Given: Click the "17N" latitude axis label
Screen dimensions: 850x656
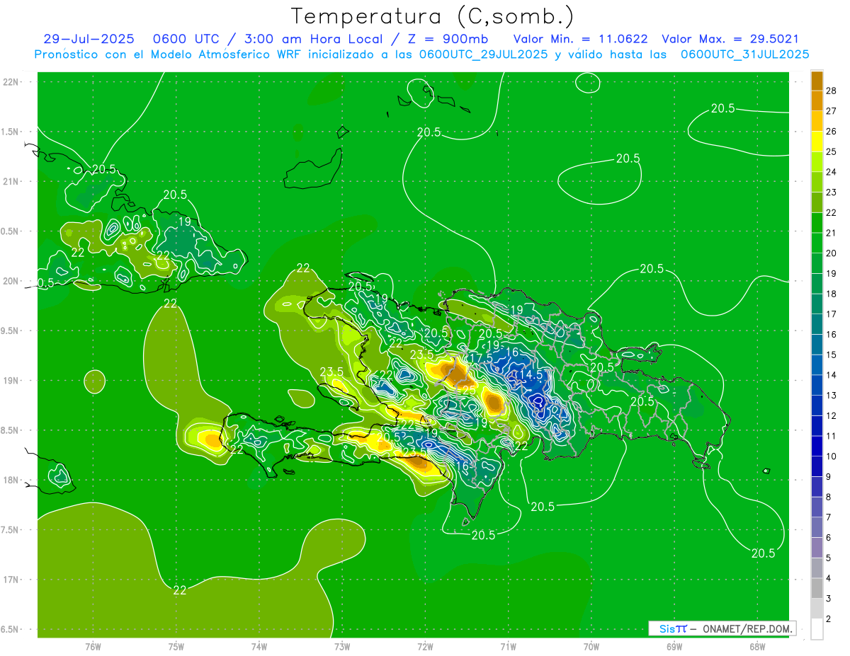Looking at the screenshot, I should [11, 580].
